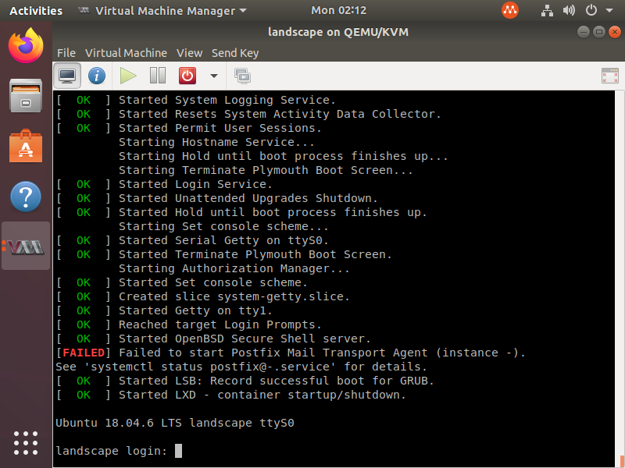The image size is (625, 468).
Task: Shut down the virtual machine
Action: [187, 76]
